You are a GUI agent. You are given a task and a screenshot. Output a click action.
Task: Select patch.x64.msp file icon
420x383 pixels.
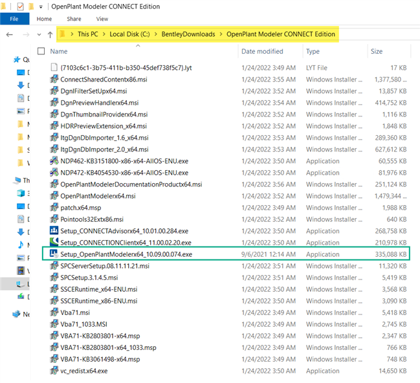54,207
